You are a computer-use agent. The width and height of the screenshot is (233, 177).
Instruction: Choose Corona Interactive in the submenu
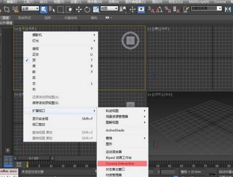(x=122, y=163)
